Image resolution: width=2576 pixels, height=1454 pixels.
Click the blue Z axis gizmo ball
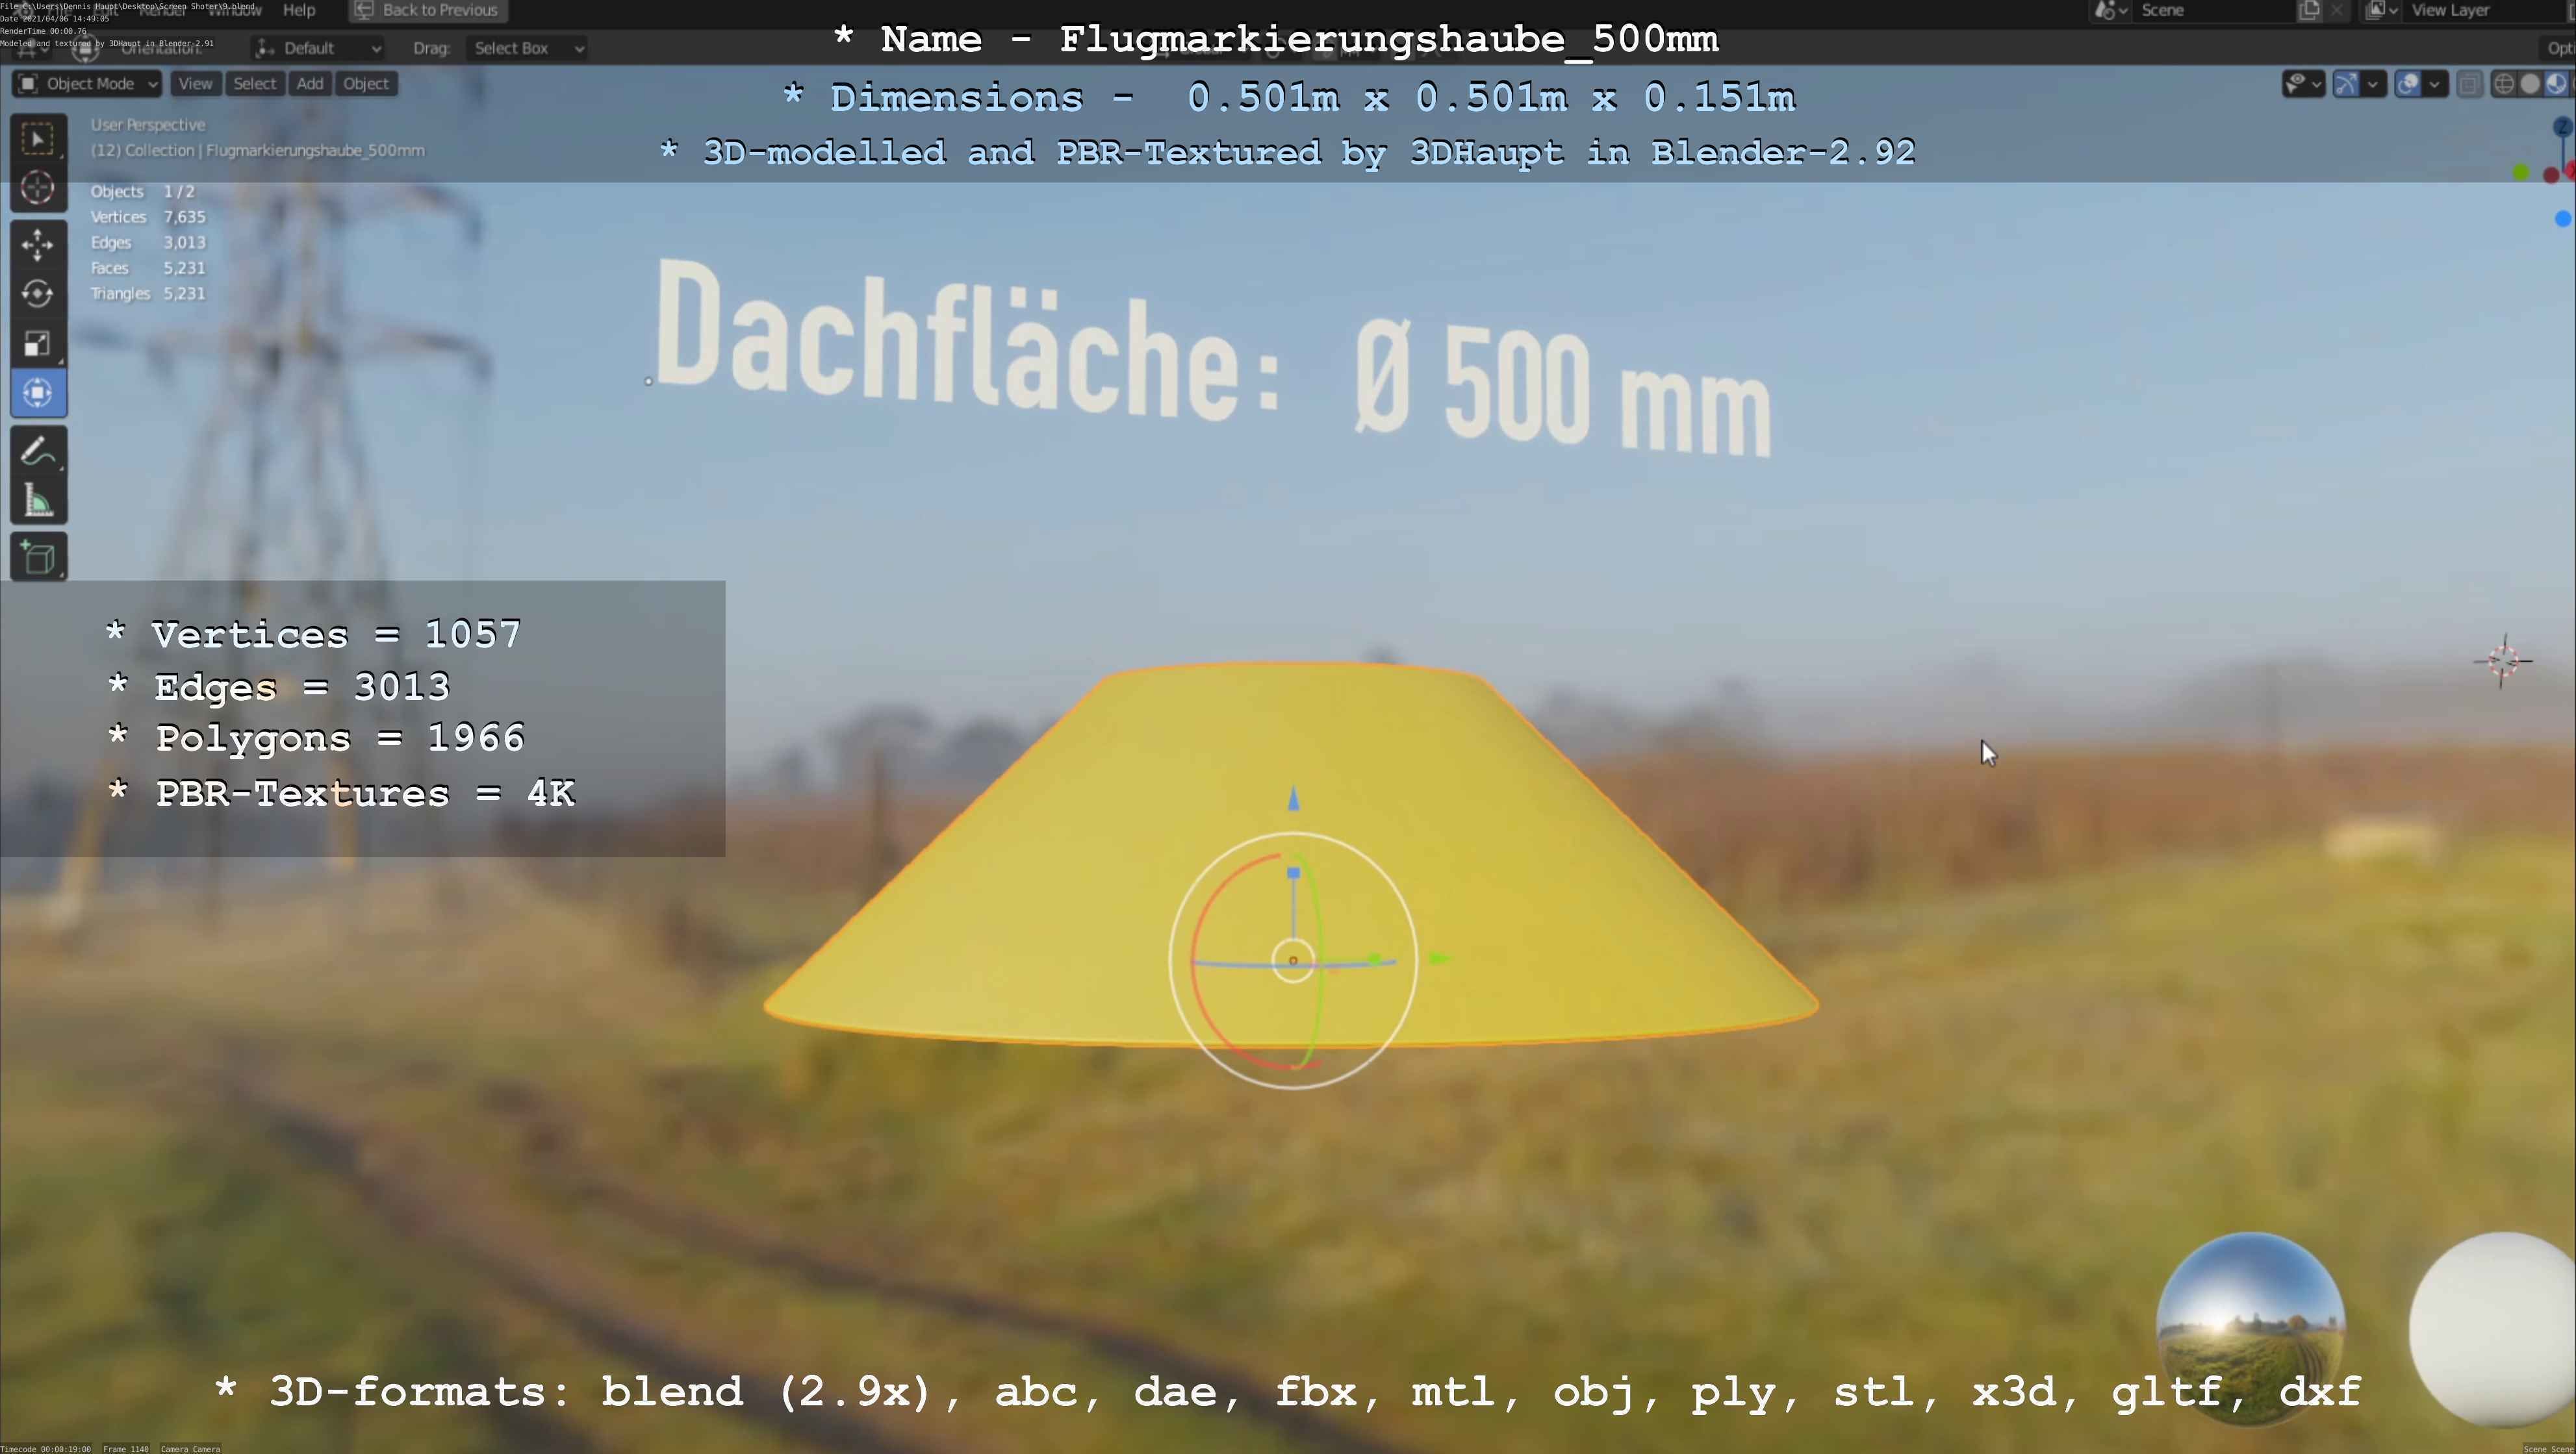2562,127
